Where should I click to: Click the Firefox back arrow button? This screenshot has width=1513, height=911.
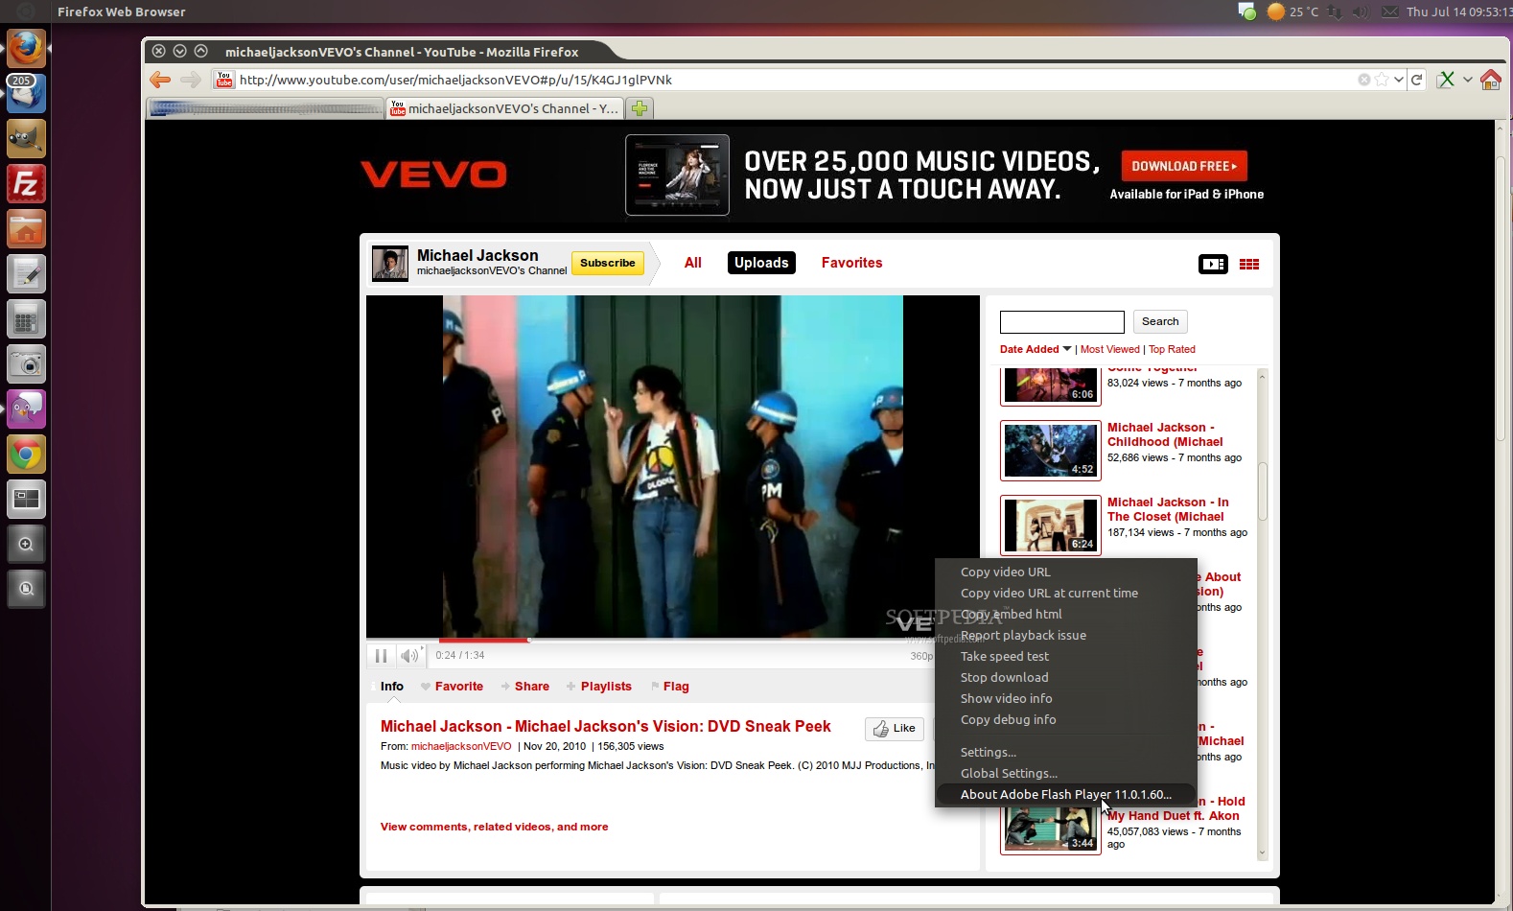[x=160, y=80]
